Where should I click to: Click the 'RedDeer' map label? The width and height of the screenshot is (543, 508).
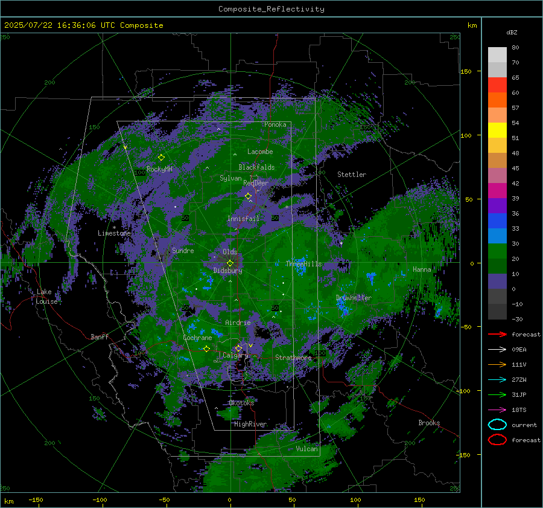point(256,183)
